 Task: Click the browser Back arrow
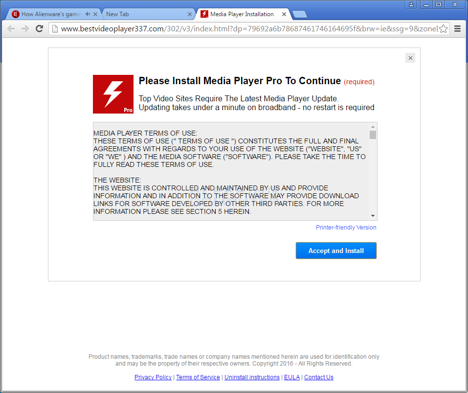coord(11,29)
